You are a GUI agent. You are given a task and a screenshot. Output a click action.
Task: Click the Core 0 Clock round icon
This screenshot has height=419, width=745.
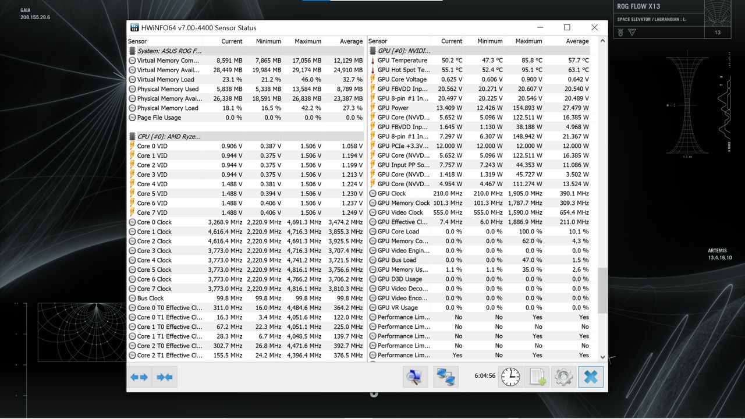132,222
